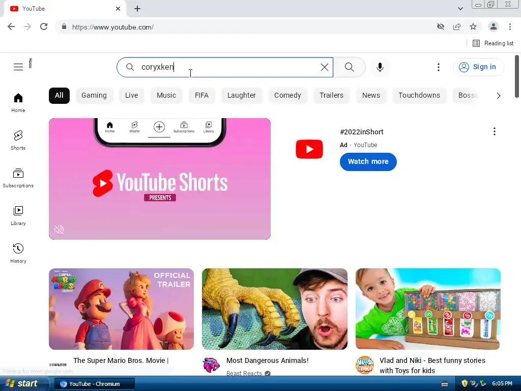Select the News filter chip

click(371, 95)
